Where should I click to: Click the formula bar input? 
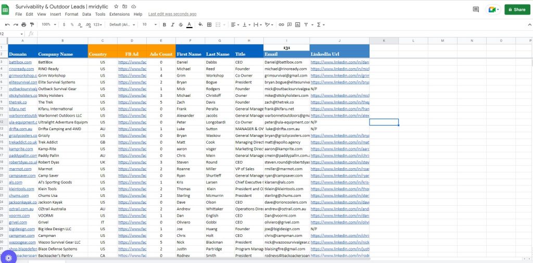click(284, 34)
